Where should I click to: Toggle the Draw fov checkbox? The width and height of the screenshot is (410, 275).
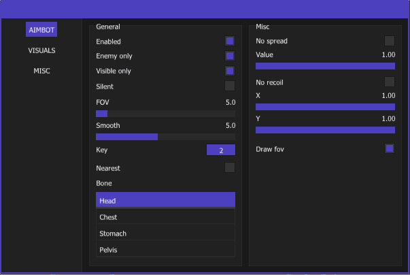[x=390, y=148]
